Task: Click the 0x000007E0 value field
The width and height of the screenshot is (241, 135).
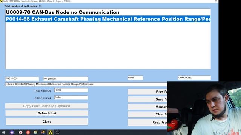Action: coord(194,78)
